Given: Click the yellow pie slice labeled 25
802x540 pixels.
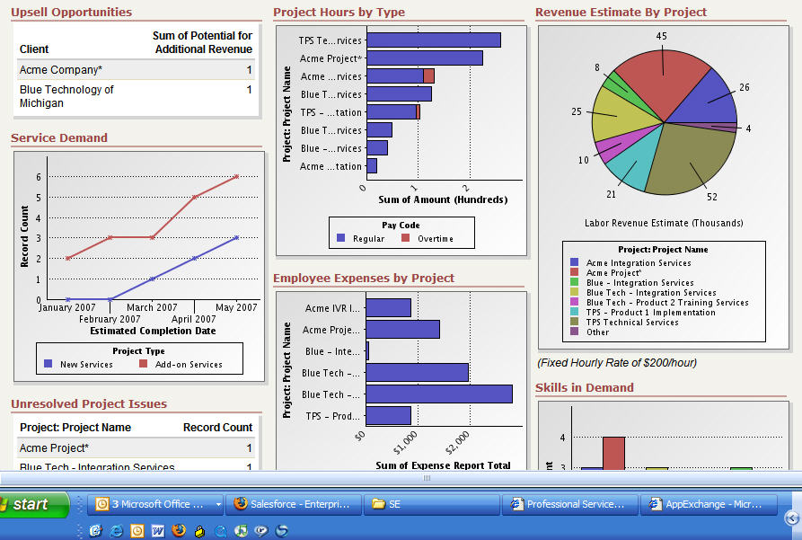Looking at the screenshot, I should 619,115.
